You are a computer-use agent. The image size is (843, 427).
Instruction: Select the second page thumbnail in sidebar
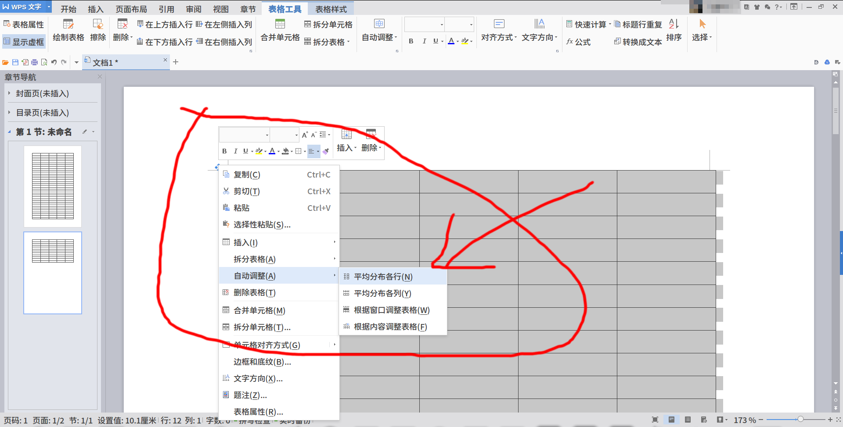(x=52, y=273)
